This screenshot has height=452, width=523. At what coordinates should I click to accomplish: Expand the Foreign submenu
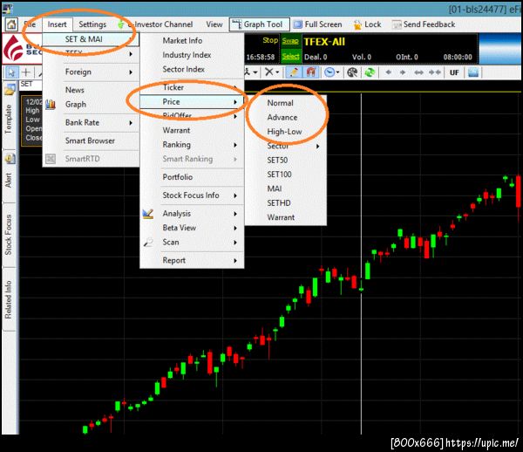[91, 72]
